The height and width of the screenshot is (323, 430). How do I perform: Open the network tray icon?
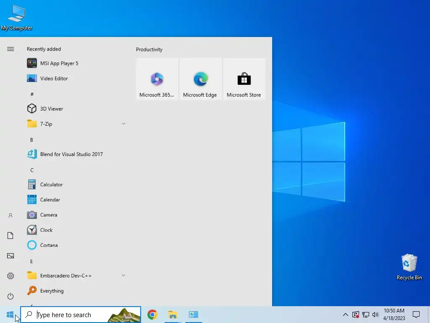(x=366, y=315)
